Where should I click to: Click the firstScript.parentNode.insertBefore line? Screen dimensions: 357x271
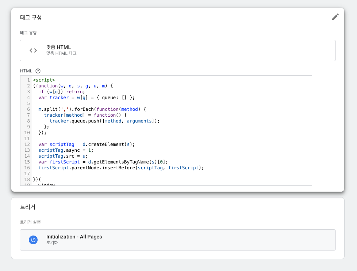tap(121, 168)
